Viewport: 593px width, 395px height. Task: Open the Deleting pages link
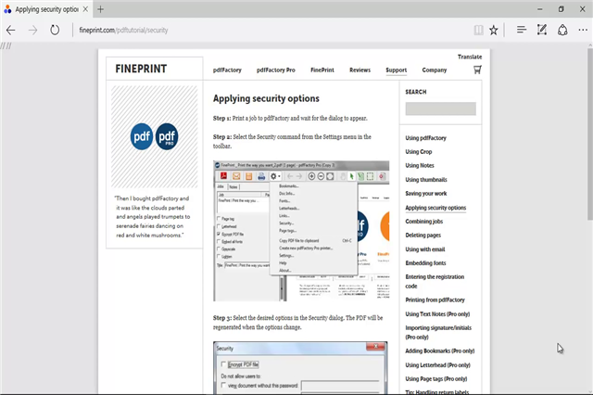pyautogui.click(x=423, y=235)
